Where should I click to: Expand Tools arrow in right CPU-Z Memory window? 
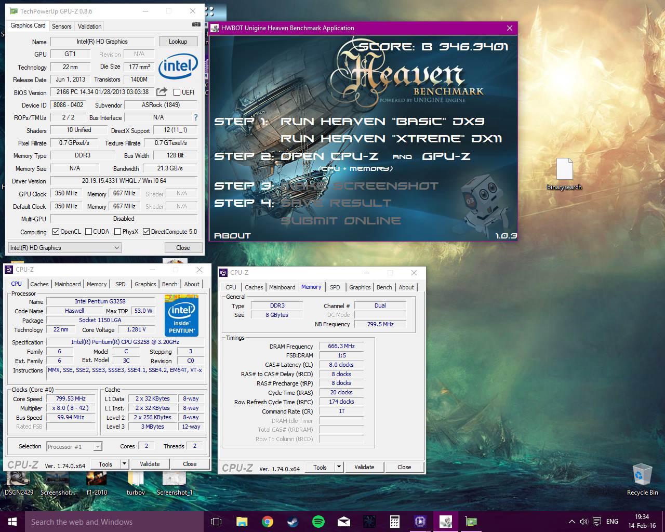pos(339,467)
